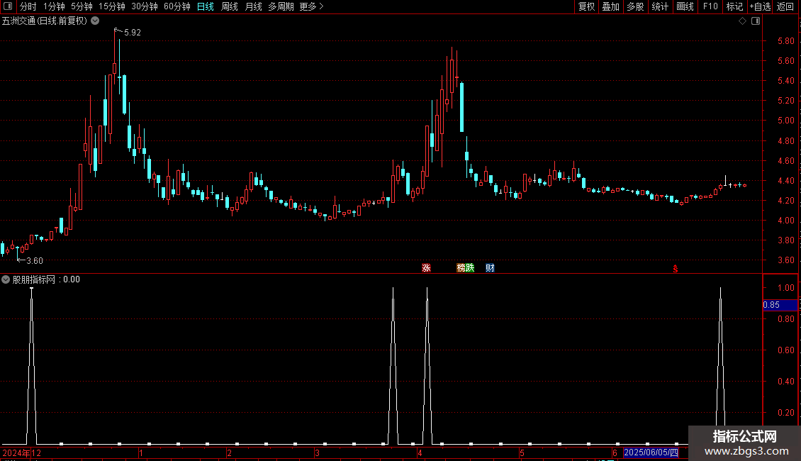Switch to 周线 weekly chart
Viewport: 801px width, 461px height.
(x=230, y=6)
